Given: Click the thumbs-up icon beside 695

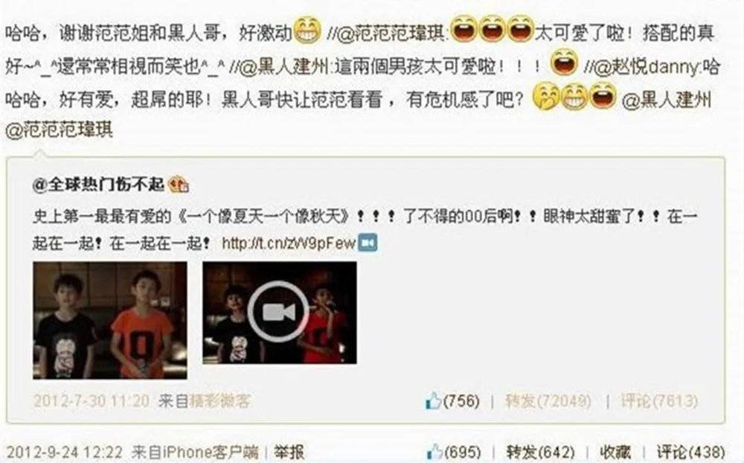Looking at the screenshot, I should pyautogui.click(x=434, y=452).
